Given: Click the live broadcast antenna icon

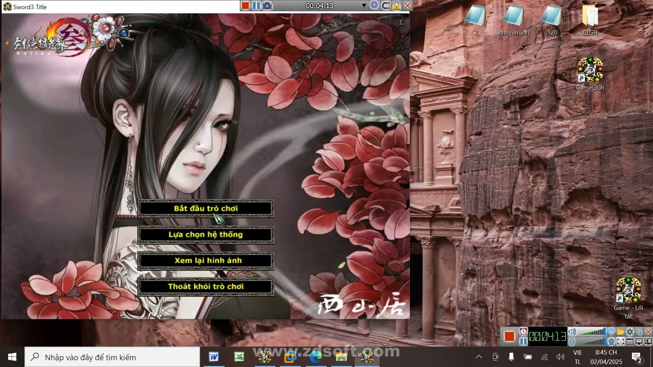Looking at the screenshot, I should pyautogui.click(x=611, y=331).
